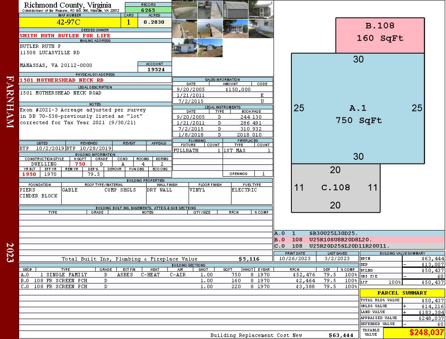The image size is (446, 339).
Task: Click the land value $183,384
Action: [431, 312]
